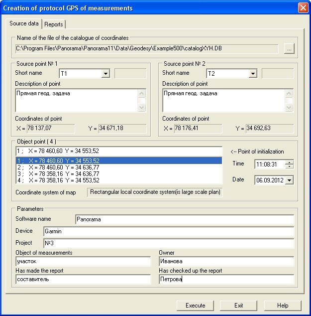Decrease Time with the down spinner arrow
This screenshot has height=316, width=311.
pyautogui.click(x=290, y=166)
